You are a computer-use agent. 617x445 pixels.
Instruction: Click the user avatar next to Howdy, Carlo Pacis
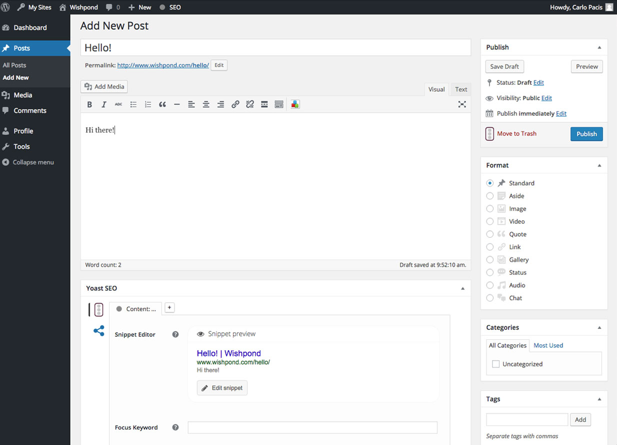pos(609,7)
